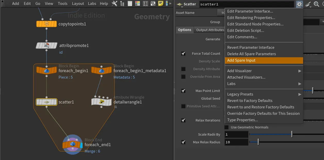The height and width of the screenshot is (160, 324).
Task: Choose Revert to Factory Defaults
Action: [x=264, y=101]
